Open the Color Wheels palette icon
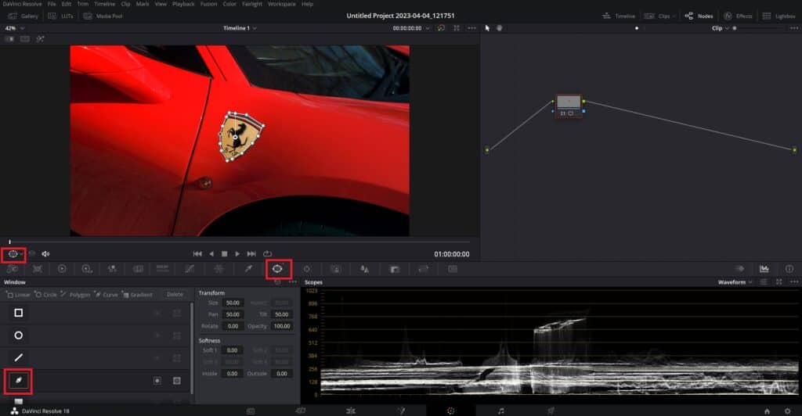Image resolution: width=802 pixels, height=416 pixels. click(x=62, y=268)
